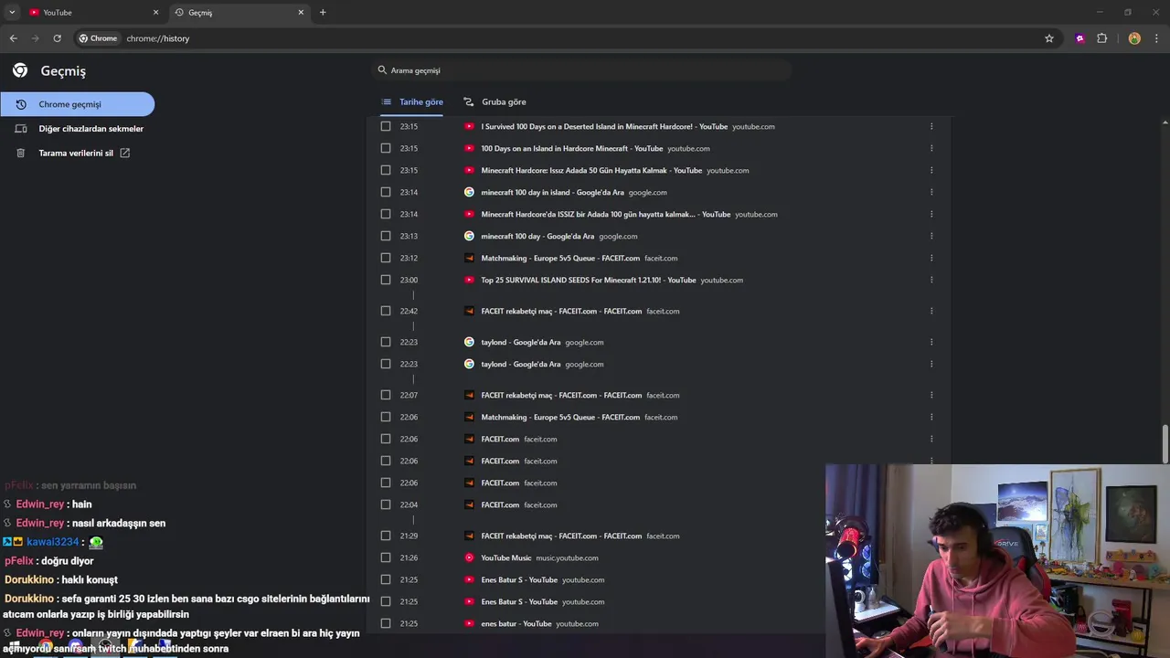Click the Arama geçmişi search field
Viewport: 1170px width, 658px height.
point(583,70)
